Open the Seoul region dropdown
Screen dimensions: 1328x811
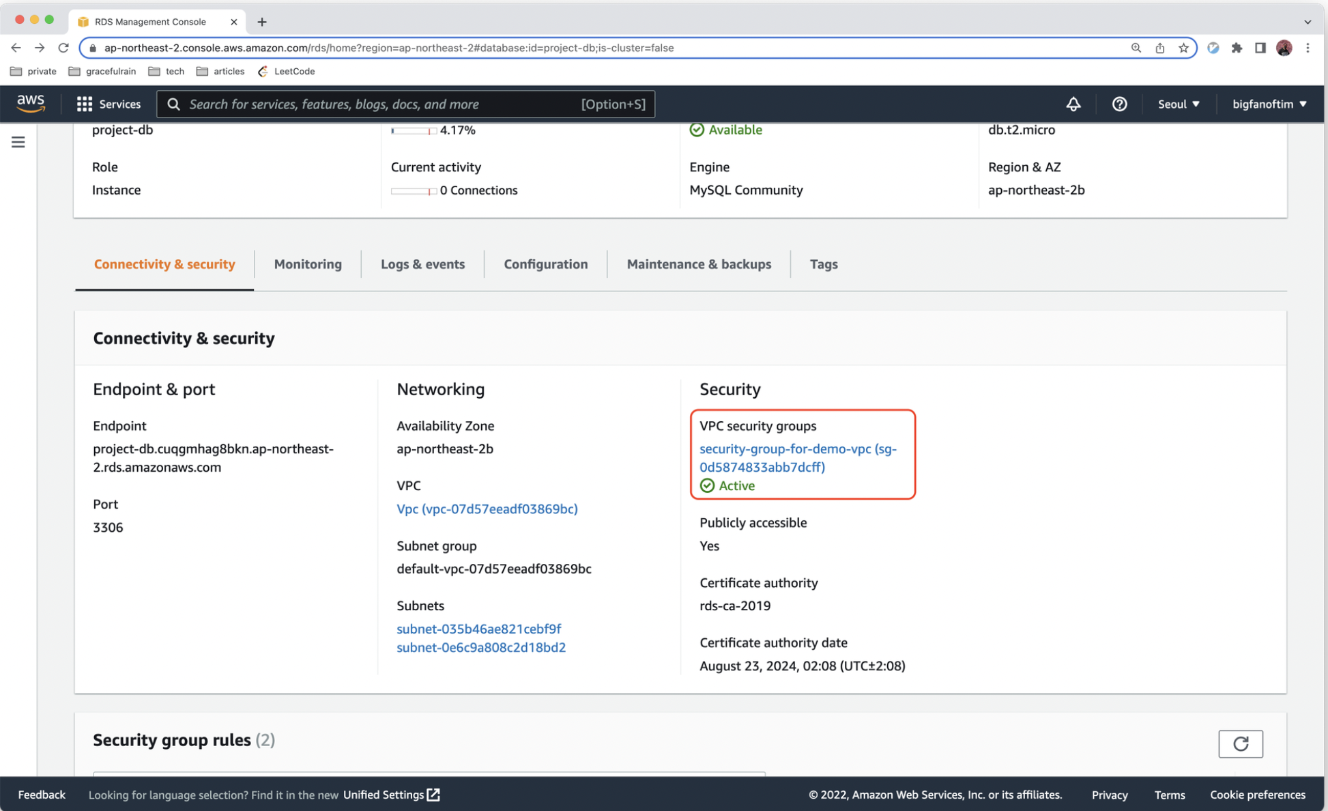1178,104
